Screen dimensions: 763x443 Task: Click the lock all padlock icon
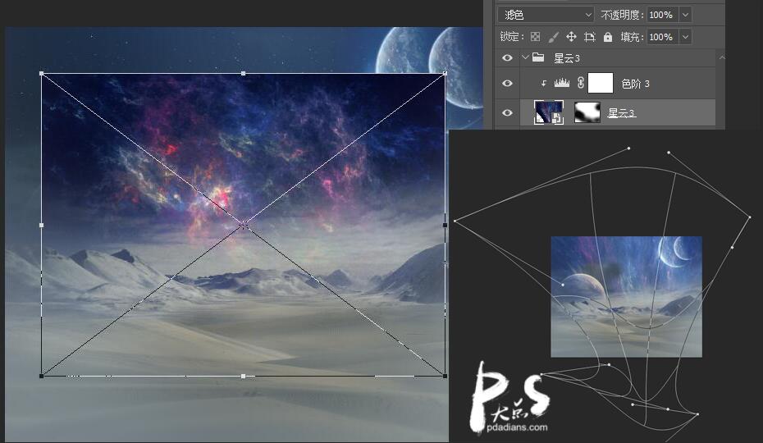click(x=608, y=37)
